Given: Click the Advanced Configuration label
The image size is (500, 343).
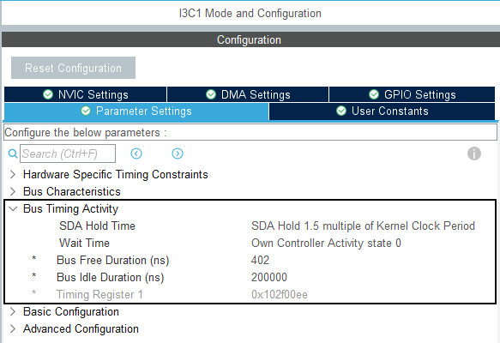Looking at the screenshot, I should 81,329.
